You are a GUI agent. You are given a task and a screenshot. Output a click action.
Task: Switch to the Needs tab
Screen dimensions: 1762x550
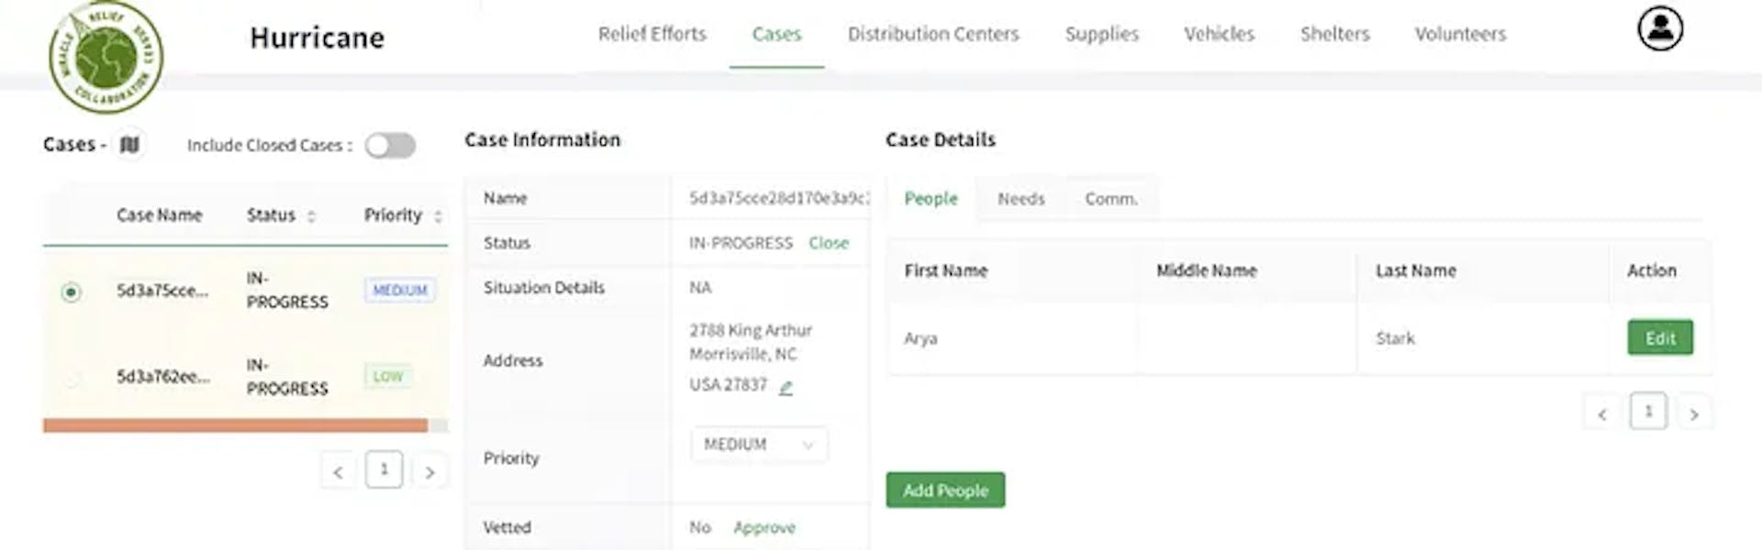pyautogui.click(x=1020, y=199)
